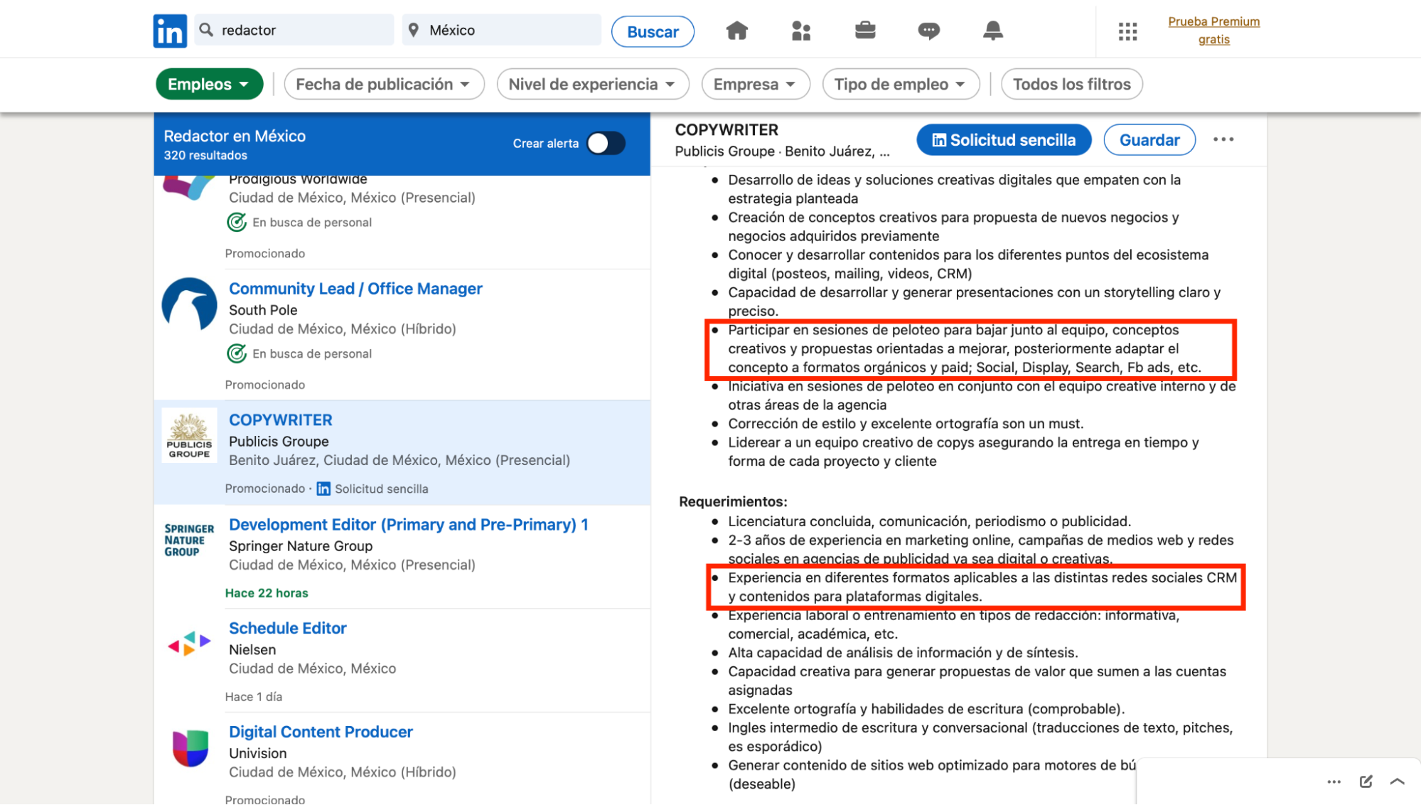
Task: Open messaging overlay three-dot options
Action: (x=1334, y=782)
